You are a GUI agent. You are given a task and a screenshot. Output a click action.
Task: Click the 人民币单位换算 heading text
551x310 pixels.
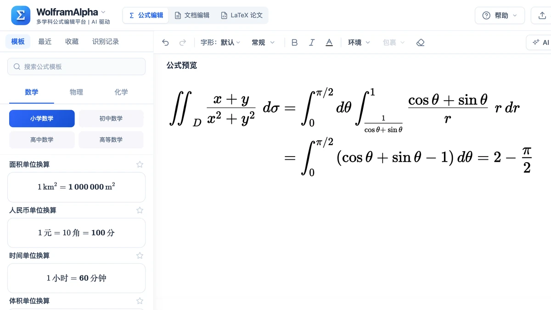(x=33, y=210)
